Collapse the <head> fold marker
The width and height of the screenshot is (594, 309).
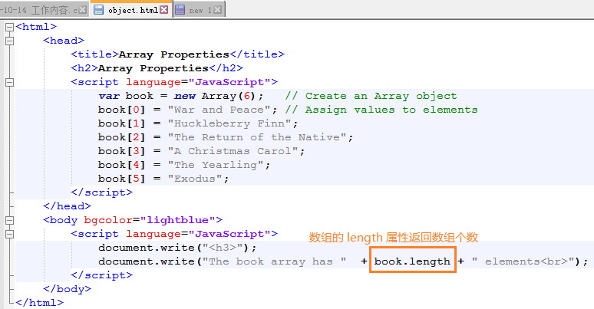click(x=9, y=41)
